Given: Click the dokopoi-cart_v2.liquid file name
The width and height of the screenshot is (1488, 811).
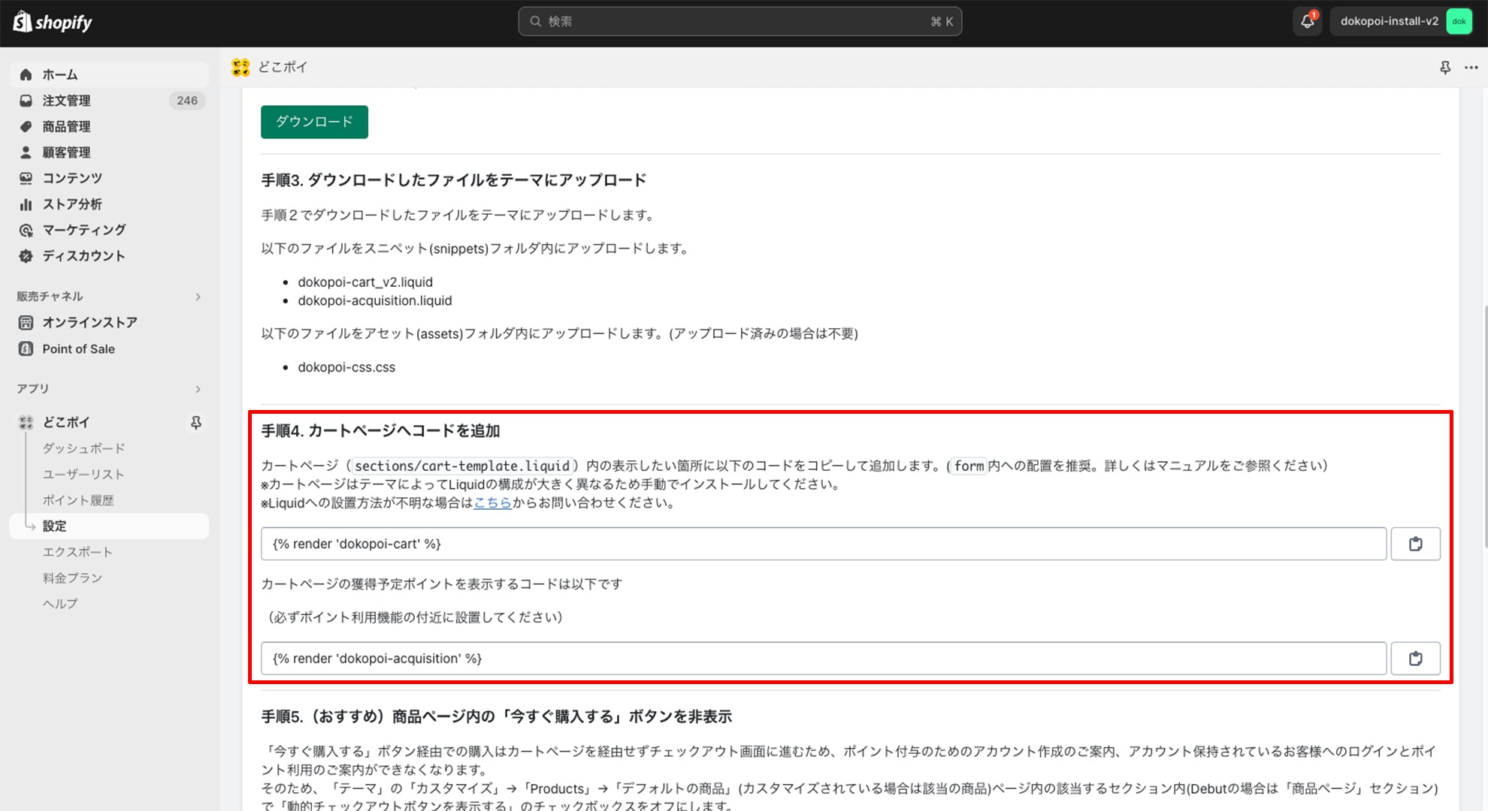Looking at the screenshot, I should tap(365, 282).
